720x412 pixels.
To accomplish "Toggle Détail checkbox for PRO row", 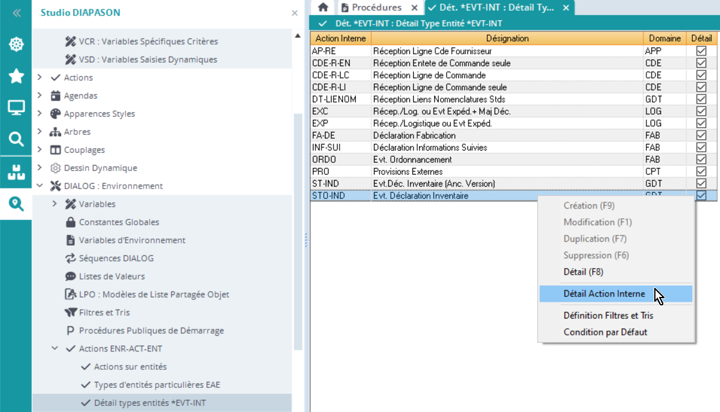I will point(701,172).
